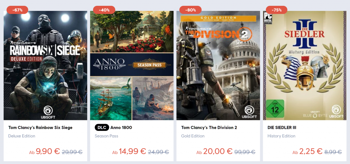Click the Anno 1800 title link
The width and height of the screenshot is (350, 164).
click(x=121, y=128)
